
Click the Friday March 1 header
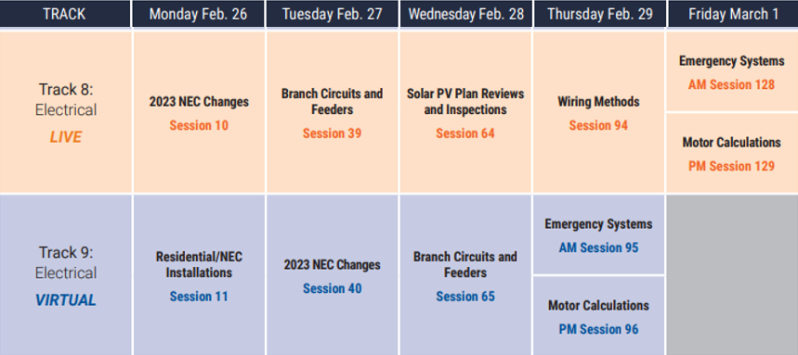pos(732,14)
